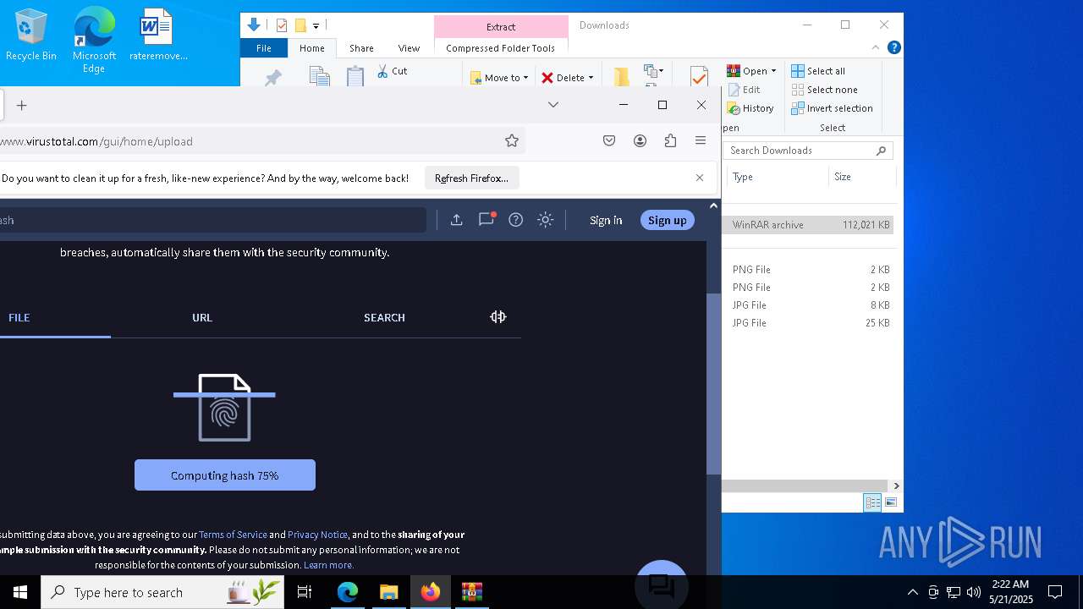Click the Learn more link
This screenshot has width=1083, height=609.
tap(328, 565)
